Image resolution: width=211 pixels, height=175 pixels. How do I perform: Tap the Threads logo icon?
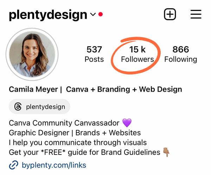[18, 107]
